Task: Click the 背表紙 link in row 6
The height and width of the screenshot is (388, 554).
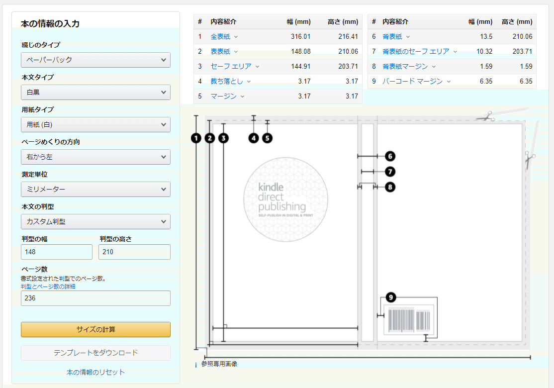Action: coord(392,36)
